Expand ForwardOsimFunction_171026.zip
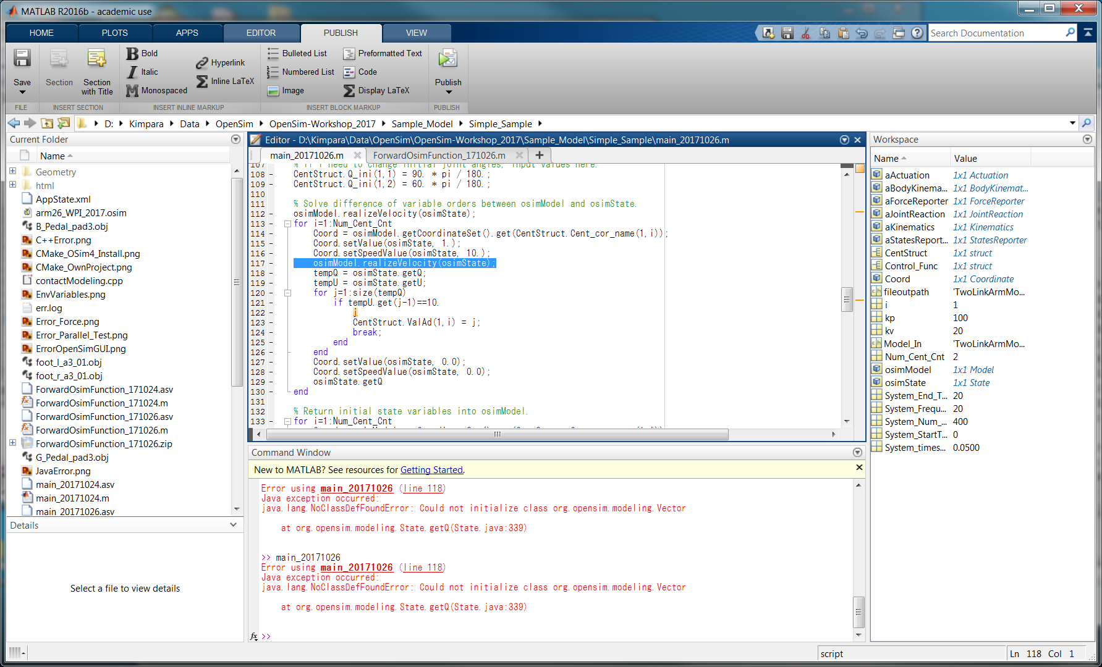 coord(12,443)
